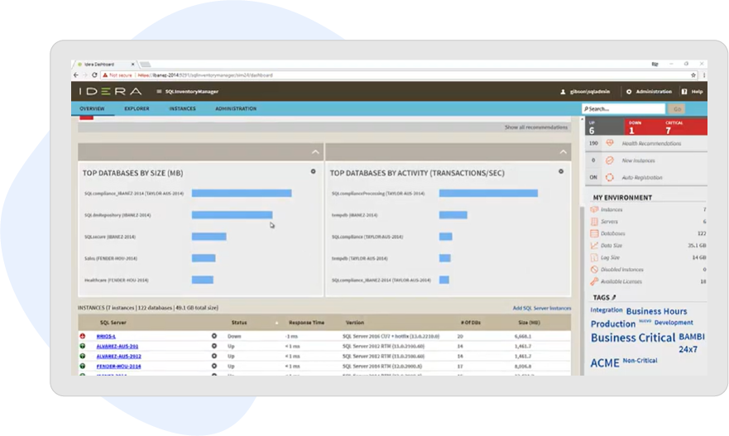Toggle Auto Registration setting
The height and width of the screenshot is (436, 729).
[610, 177]
